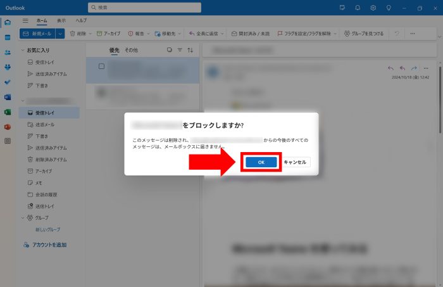
Task: Open the To Do checkmark icon
Action: tap(8, 82)
